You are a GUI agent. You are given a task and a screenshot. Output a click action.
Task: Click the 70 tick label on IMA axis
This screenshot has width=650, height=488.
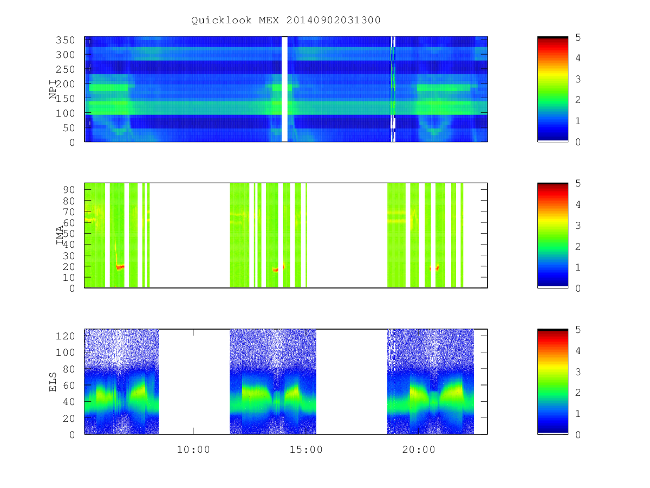point(69,211)
